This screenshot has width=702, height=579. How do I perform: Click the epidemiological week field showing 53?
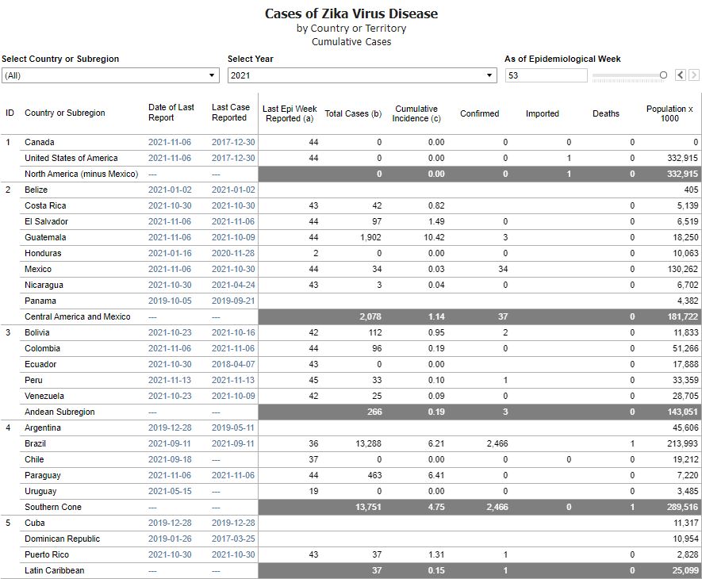tap(546, 75)
